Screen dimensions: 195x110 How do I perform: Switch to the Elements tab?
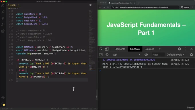[120, 49]
